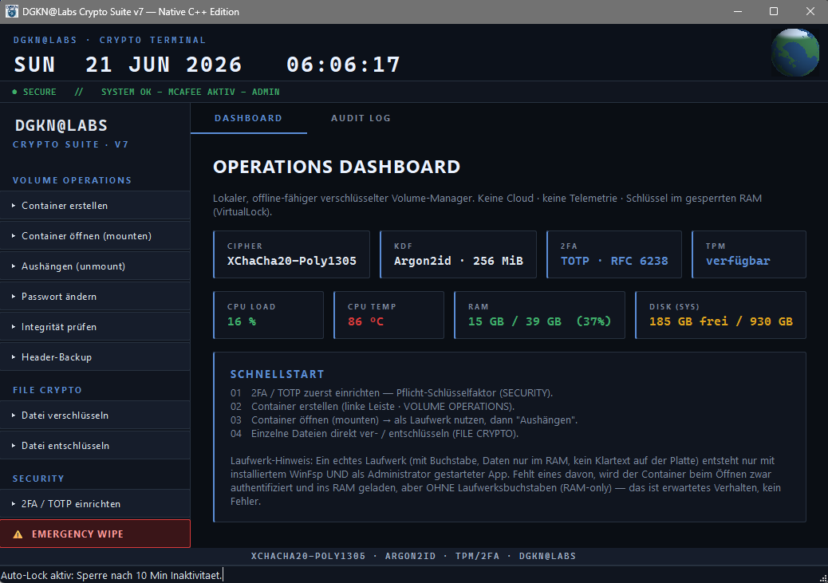Click the FILE CRYPTO section header

(x=48, y=390)
